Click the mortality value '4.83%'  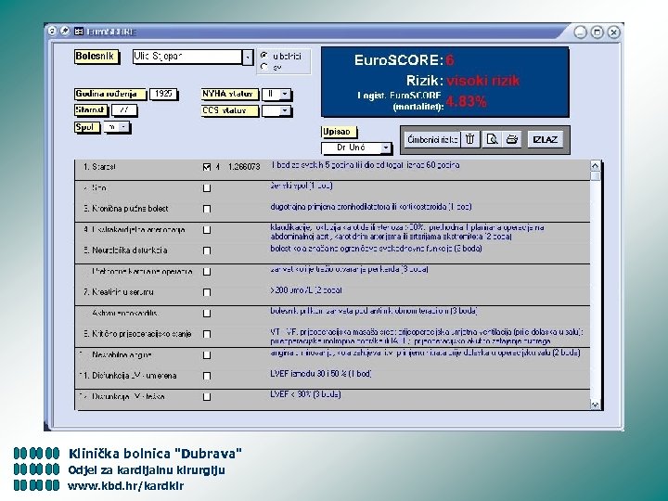pyautogui.click(x=467, y=101)
